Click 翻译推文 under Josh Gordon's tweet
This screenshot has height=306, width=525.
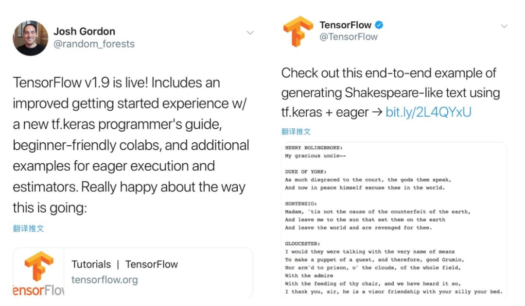tap(29, 229)
